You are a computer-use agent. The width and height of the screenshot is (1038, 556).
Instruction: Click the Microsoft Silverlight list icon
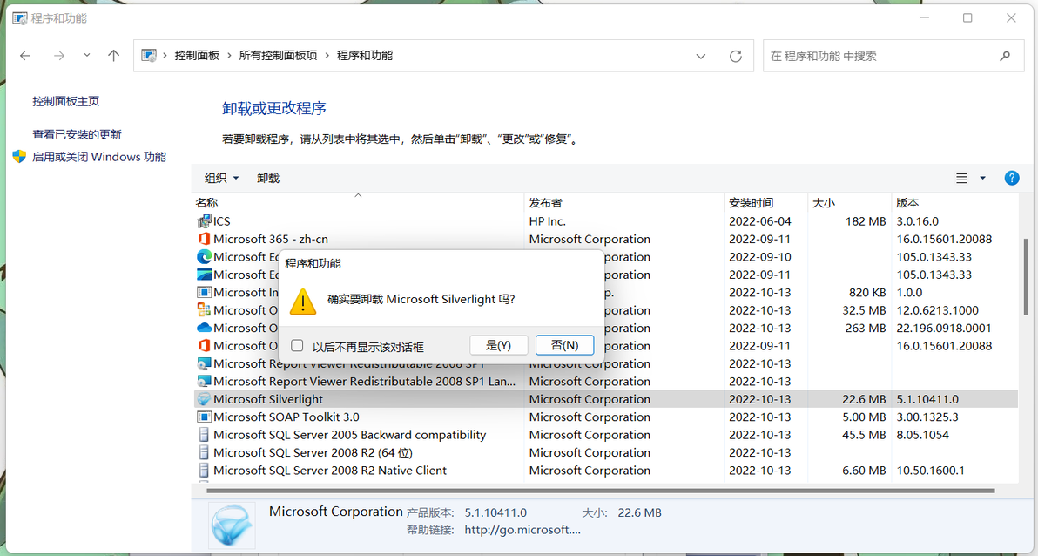pos(204,399)
